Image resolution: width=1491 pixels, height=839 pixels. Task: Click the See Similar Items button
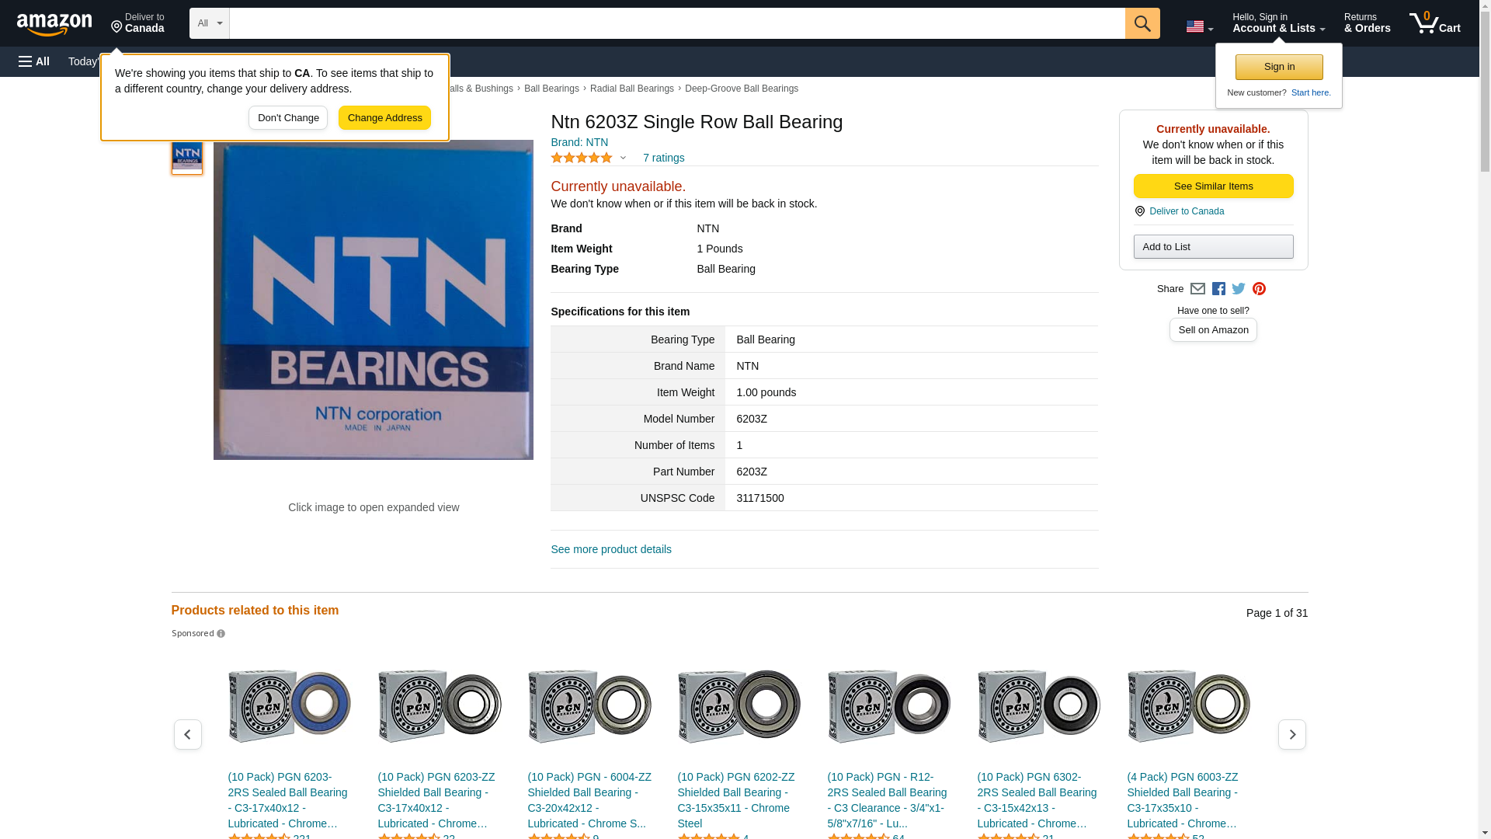(1213, 186)
